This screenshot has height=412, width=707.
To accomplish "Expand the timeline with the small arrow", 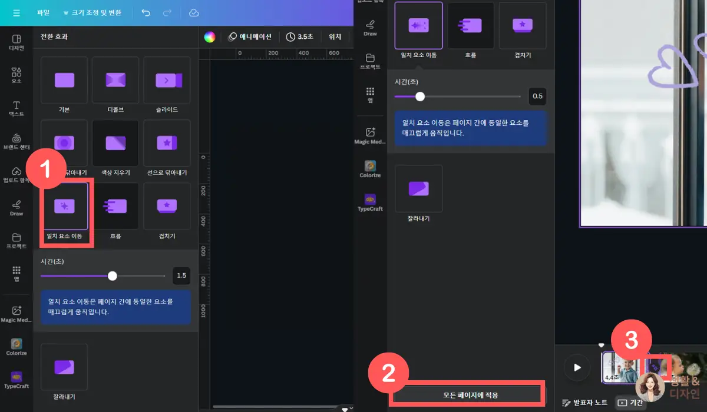I will [x=601, y=345].
